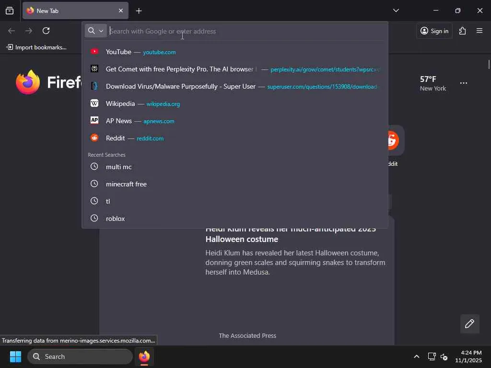Open the network status tray icon

pyautogui.click(x=432, y=356)
